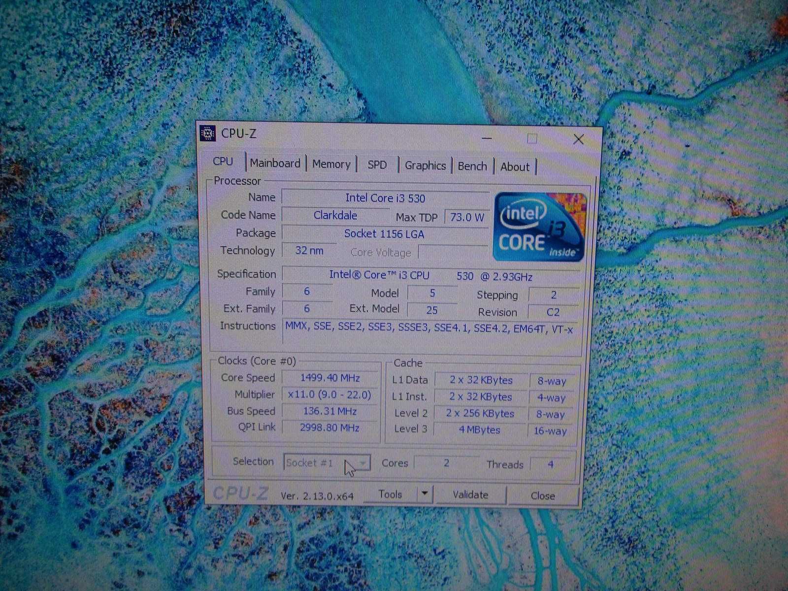Click the Specification field 'Intel® Core™ i3 CPU'
This screenshot has height=591, width=788.
tap(431, 275)
